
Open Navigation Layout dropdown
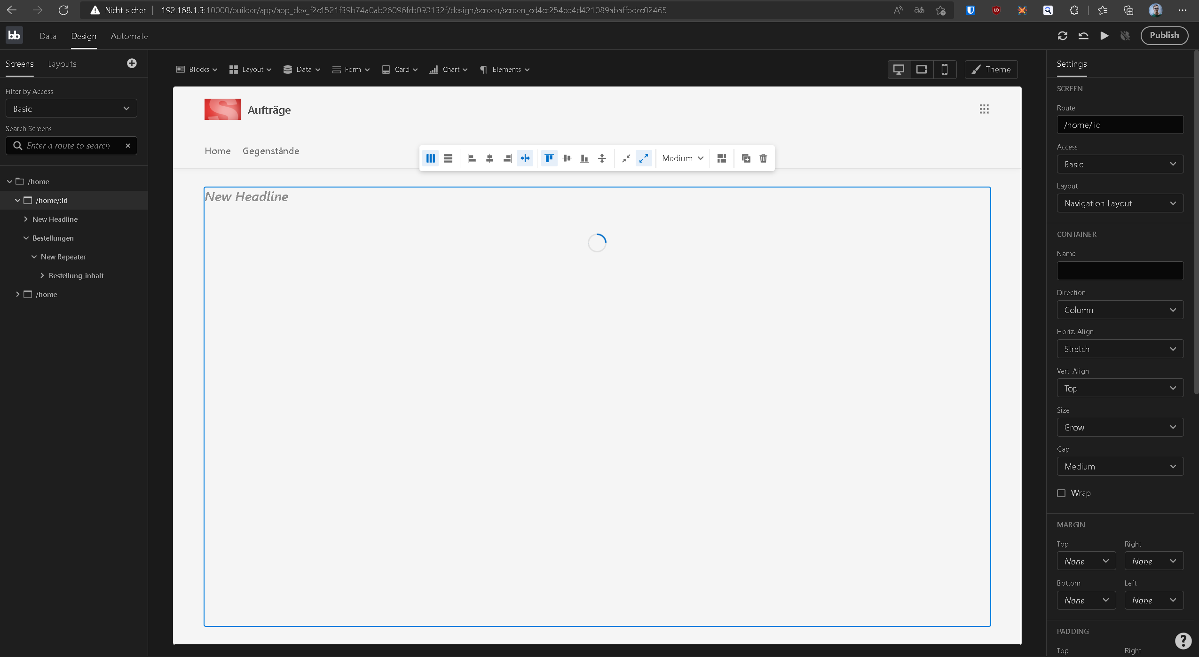point(1120,203)
